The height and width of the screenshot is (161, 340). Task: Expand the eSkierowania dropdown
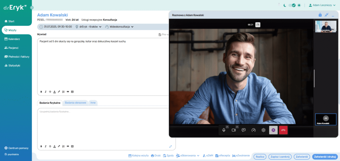(x=188, y=155)
